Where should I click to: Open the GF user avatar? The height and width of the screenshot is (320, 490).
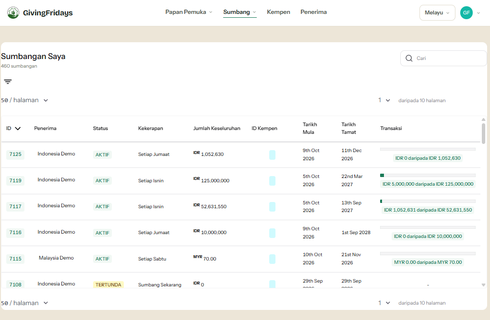click(x=466, y=13)
